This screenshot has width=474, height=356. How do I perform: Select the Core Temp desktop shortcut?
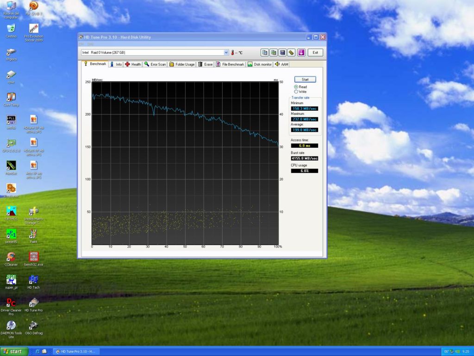(x=11, y=100)
